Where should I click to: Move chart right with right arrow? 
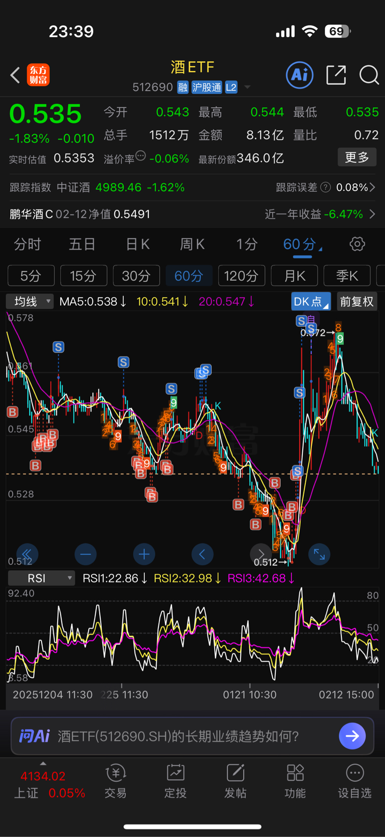[261, 554]
